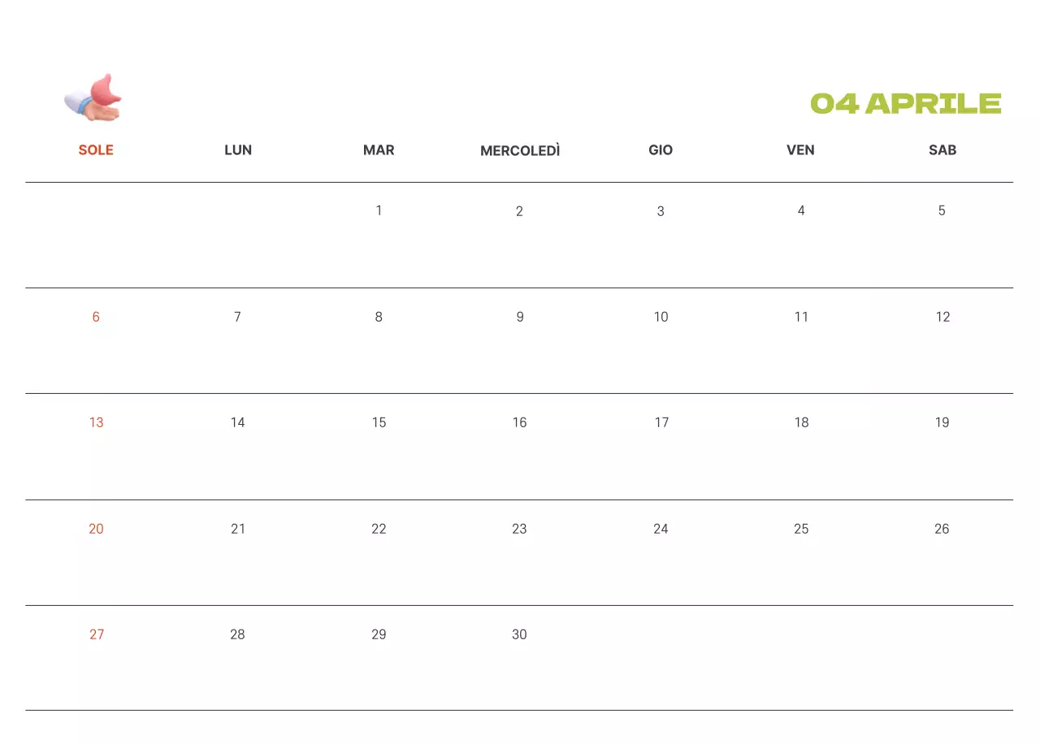Click the hand holding stomach icon
Screen dimensions: 1040x744
pyautogui.click(x=93, y=98)
